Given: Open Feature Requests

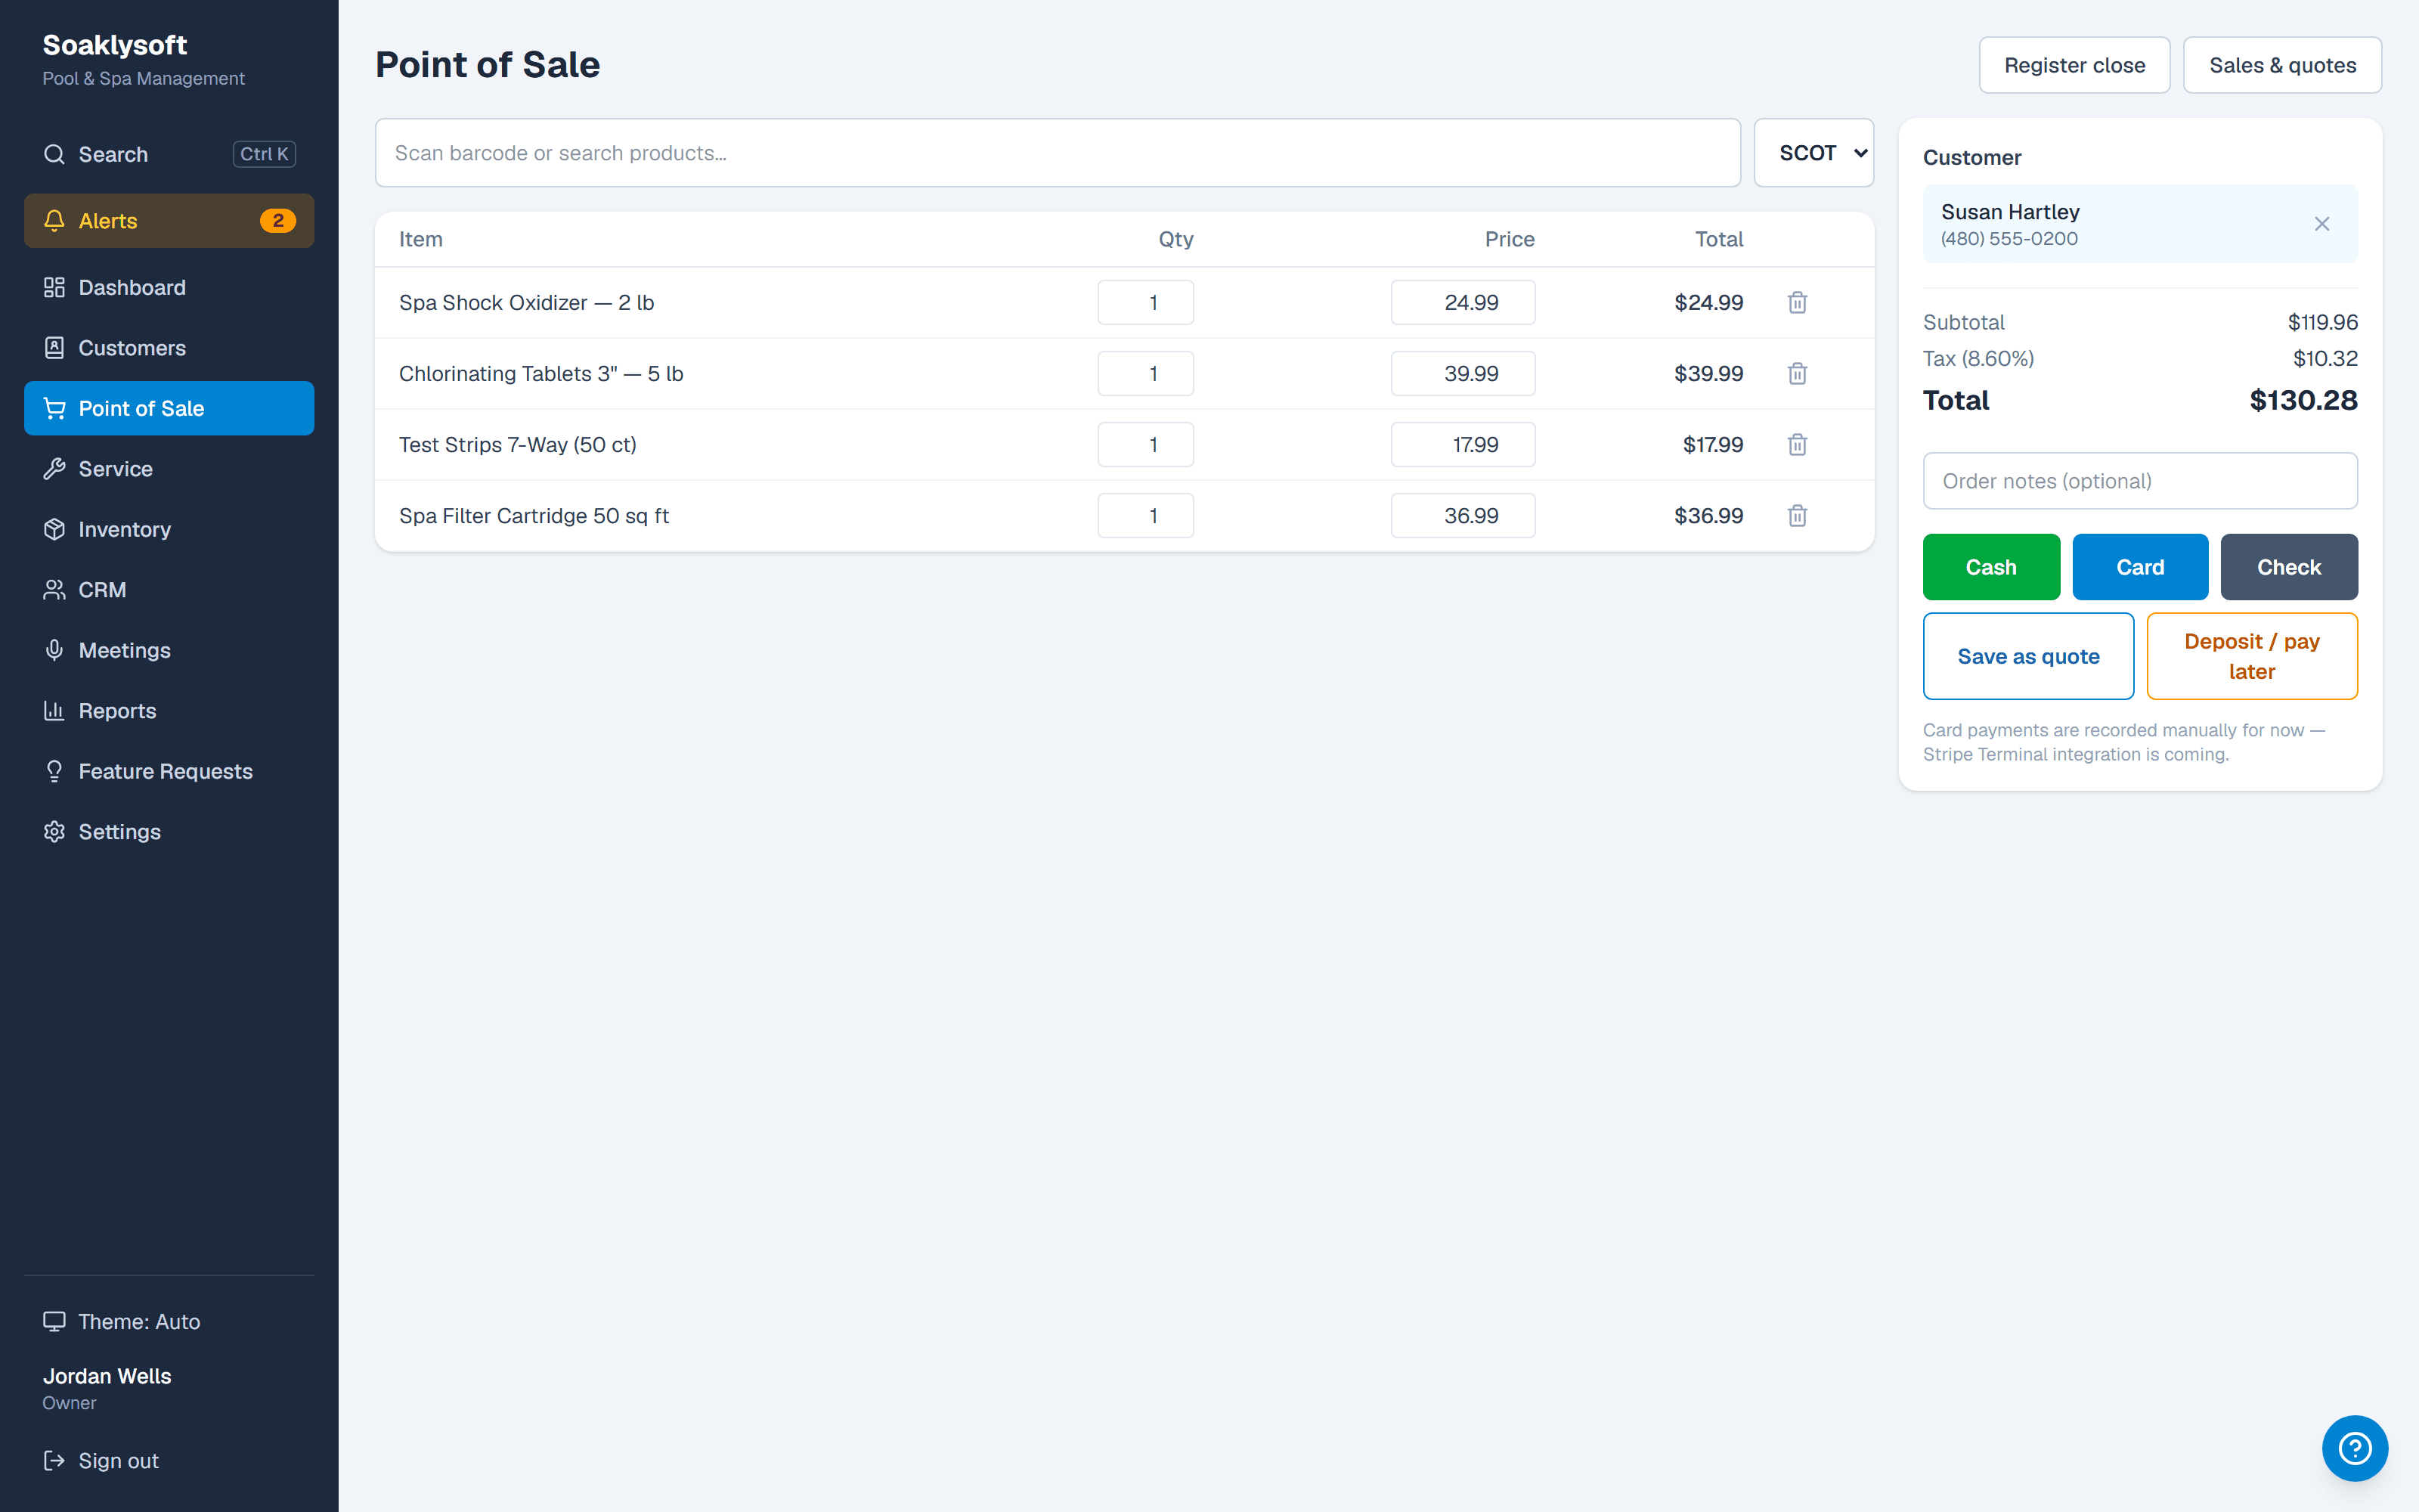Looking at the screenshot, I should click(169, 771).
